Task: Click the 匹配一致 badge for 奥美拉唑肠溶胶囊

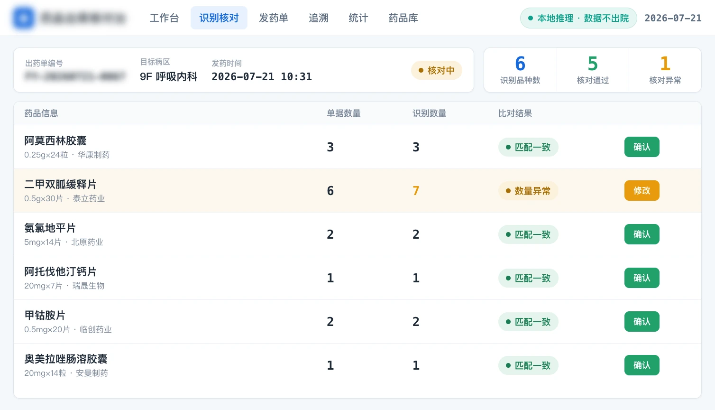Action: [528, 365]
